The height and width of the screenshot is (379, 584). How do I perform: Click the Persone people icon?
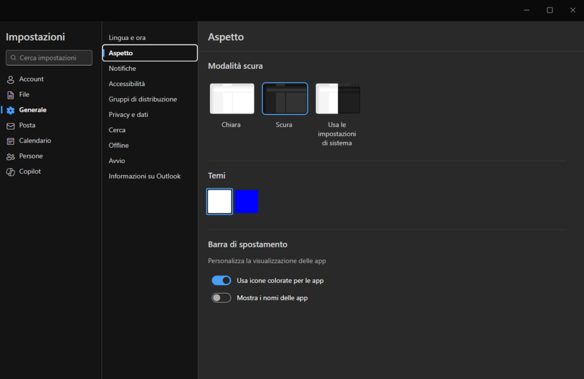10,156
